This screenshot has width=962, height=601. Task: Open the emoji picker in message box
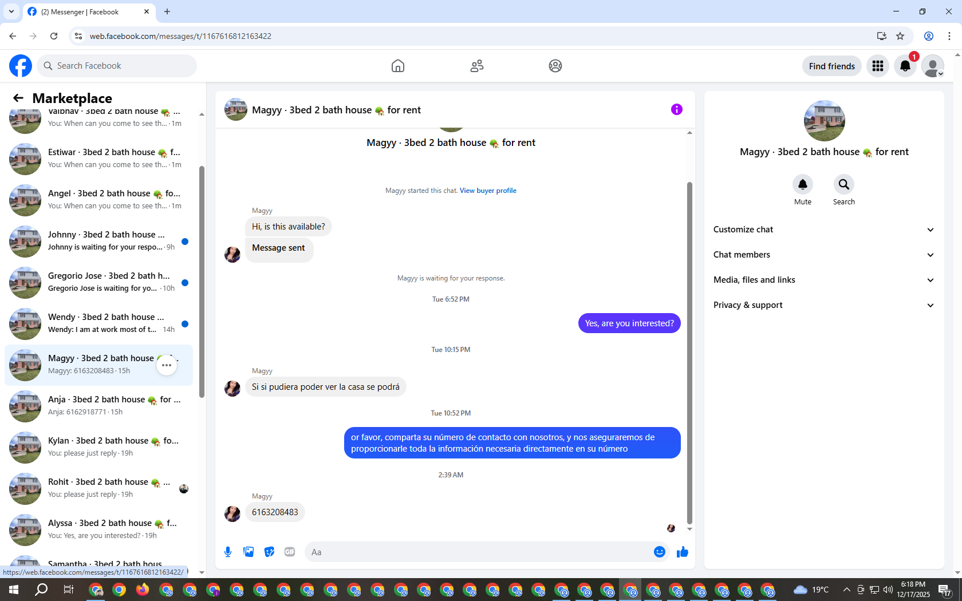[x=660, y=552]
